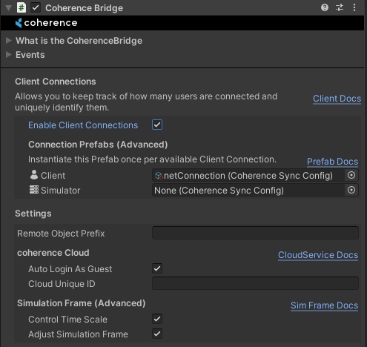Click the Remote Object Prefix text field

pos(255,233)
